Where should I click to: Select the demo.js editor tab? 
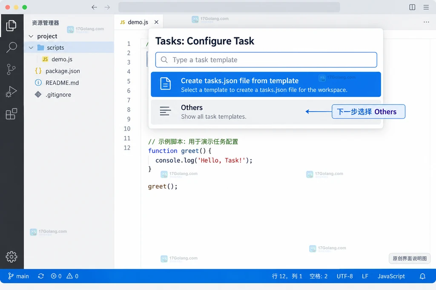pos(135,22)
